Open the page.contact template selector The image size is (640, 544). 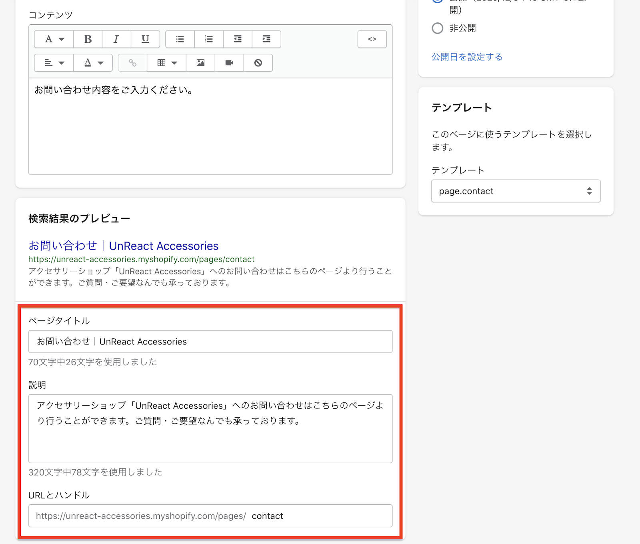coord(516,191)
